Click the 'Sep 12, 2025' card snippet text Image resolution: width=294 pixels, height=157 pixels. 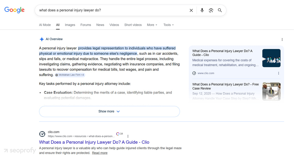[x=225, y=96]
